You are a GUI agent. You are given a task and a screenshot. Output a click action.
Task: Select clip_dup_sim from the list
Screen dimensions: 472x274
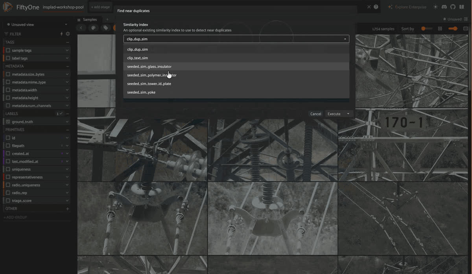(236, 49)
